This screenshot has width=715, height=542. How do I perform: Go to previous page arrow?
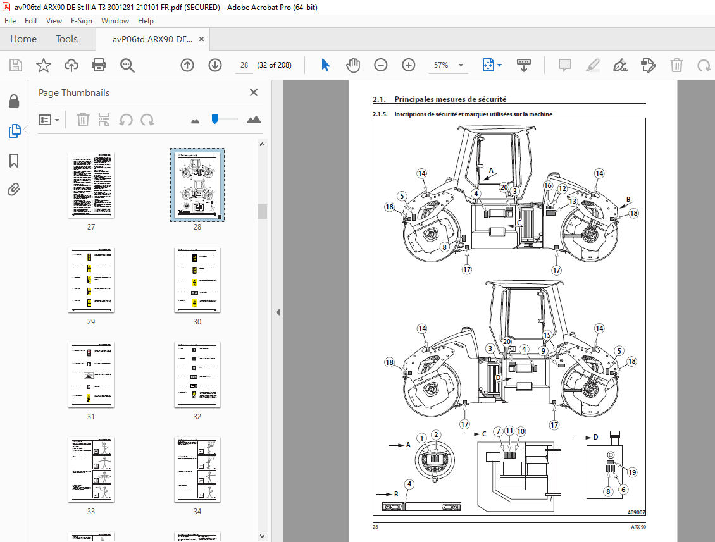click(187, 65)
